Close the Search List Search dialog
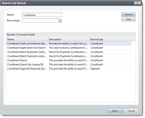 [139, 3]
